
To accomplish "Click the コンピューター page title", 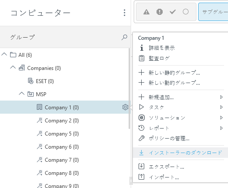I will pos(41,13).
